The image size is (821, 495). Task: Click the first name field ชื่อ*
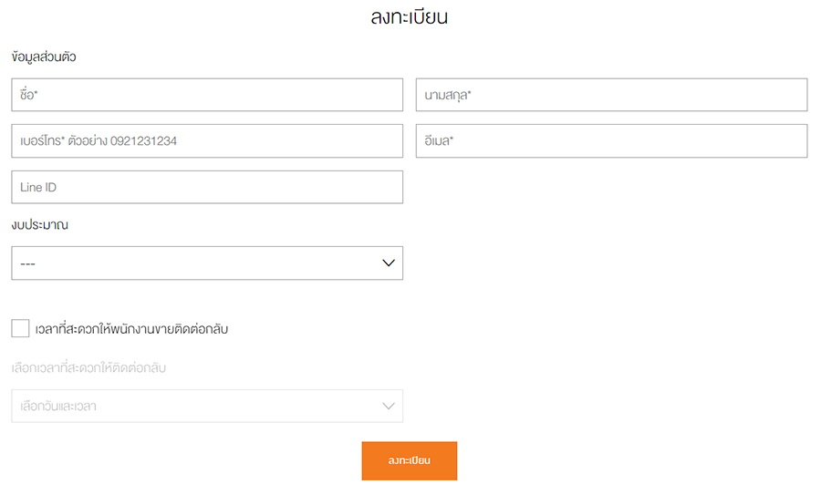tap(207, 95)
